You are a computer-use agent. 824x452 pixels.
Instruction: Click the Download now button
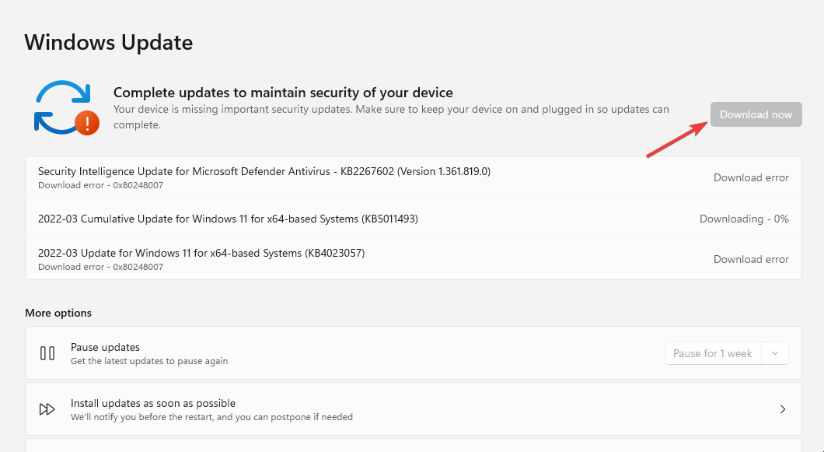755,114
